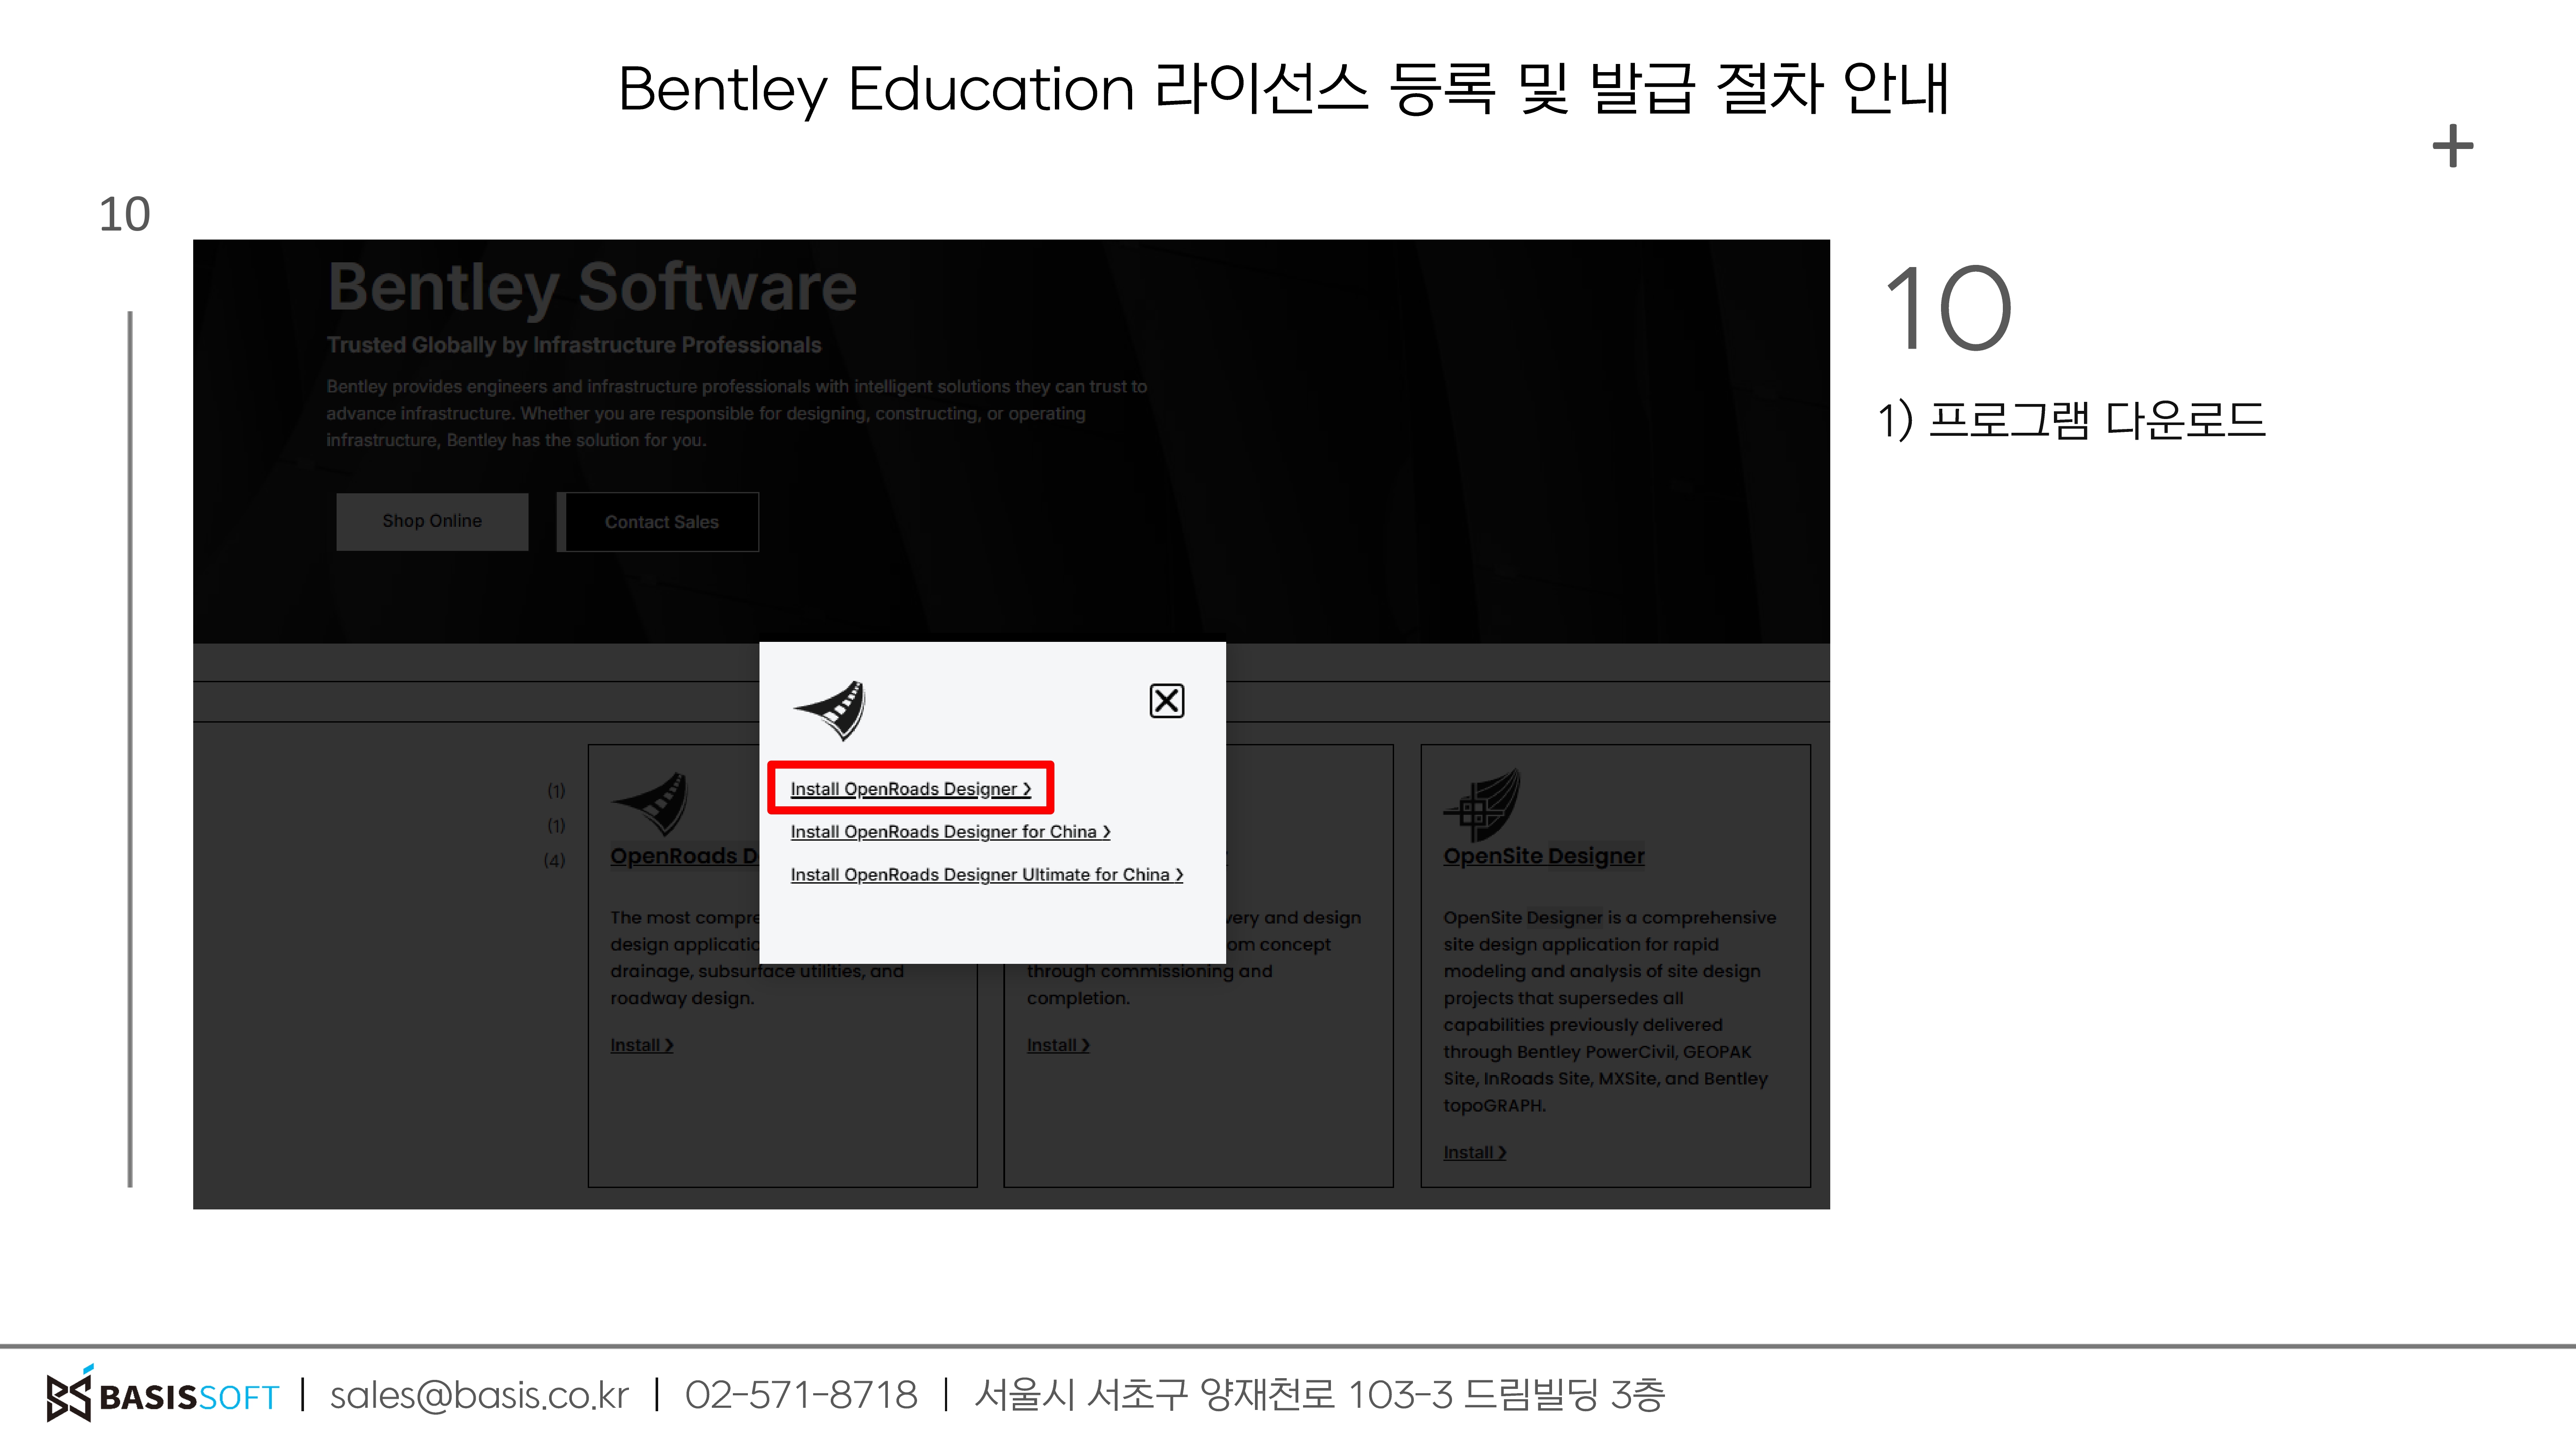The image size is (2576, 1449).
Task: Click 'Trusted Globally by Infrastructure Professionals' subtitle
Action: [574, 345]
